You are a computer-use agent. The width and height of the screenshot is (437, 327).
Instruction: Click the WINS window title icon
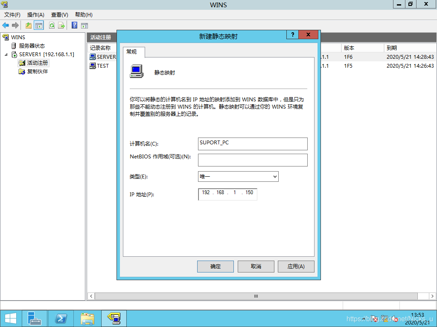pyautogui.click(x=4, y=4)
